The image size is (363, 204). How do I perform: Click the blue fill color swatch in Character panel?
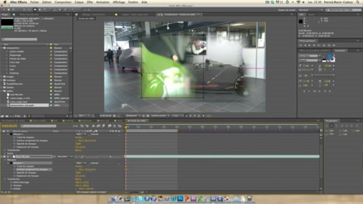330,57
